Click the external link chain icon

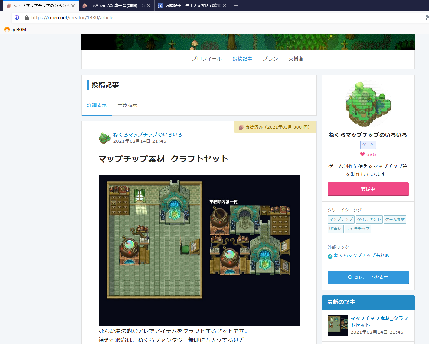pyautogui.click(x=330, y=257)
